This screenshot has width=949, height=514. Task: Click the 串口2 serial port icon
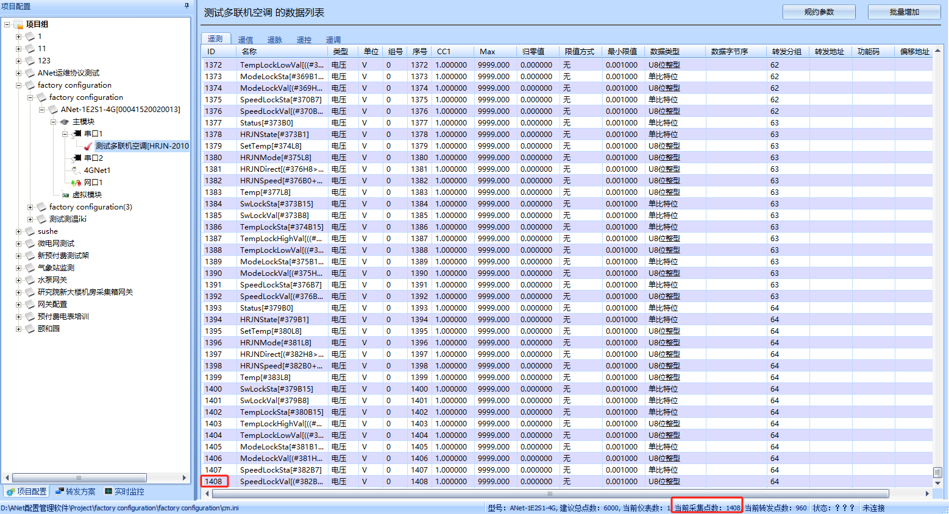tap(77, 158)
